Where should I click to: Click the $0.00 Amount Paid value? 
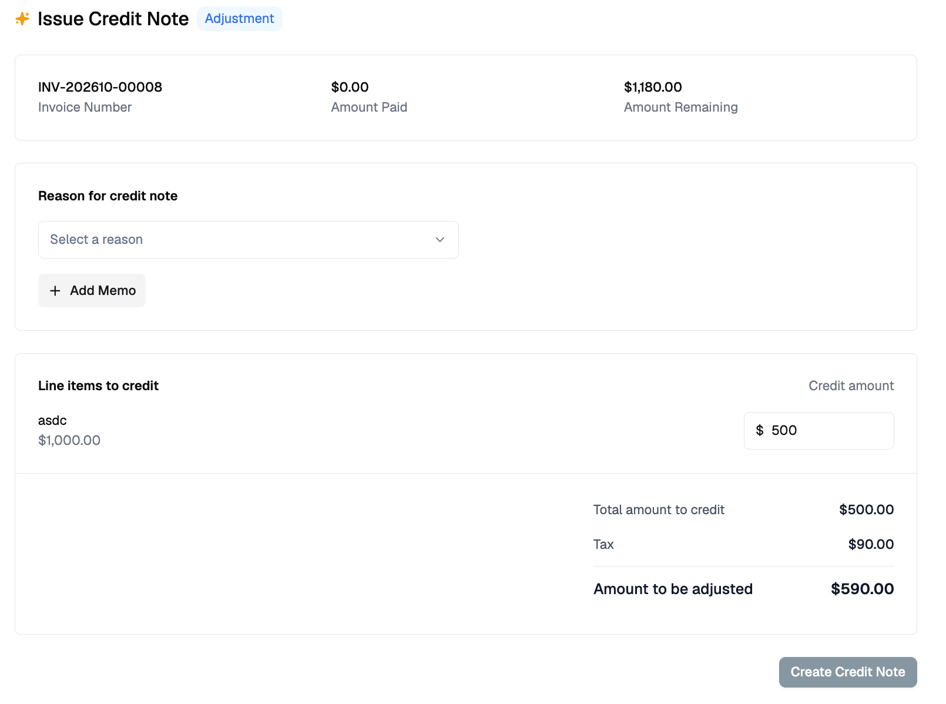(x=350, y=87)
